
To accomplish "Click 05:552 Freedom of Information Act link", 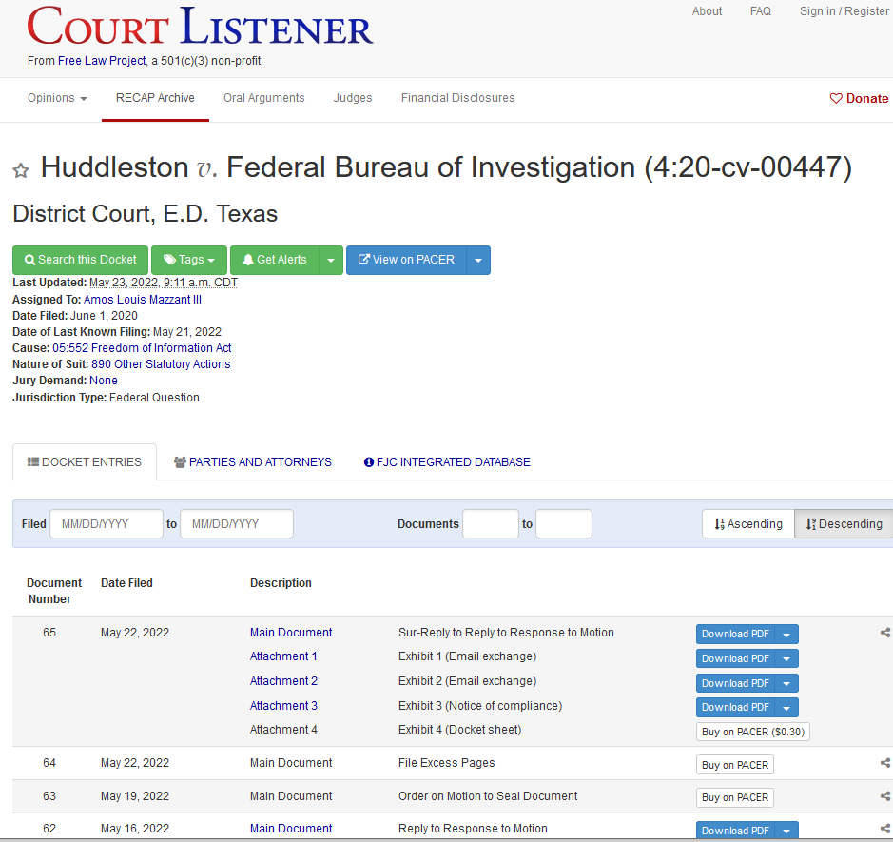I will tap(142, 348).
